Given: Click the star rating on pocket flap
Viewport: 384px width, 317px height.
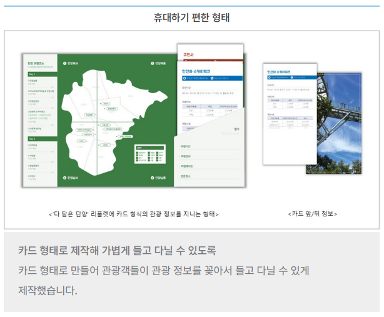Looking at the screenshot, I should click(x=236, y=129).
